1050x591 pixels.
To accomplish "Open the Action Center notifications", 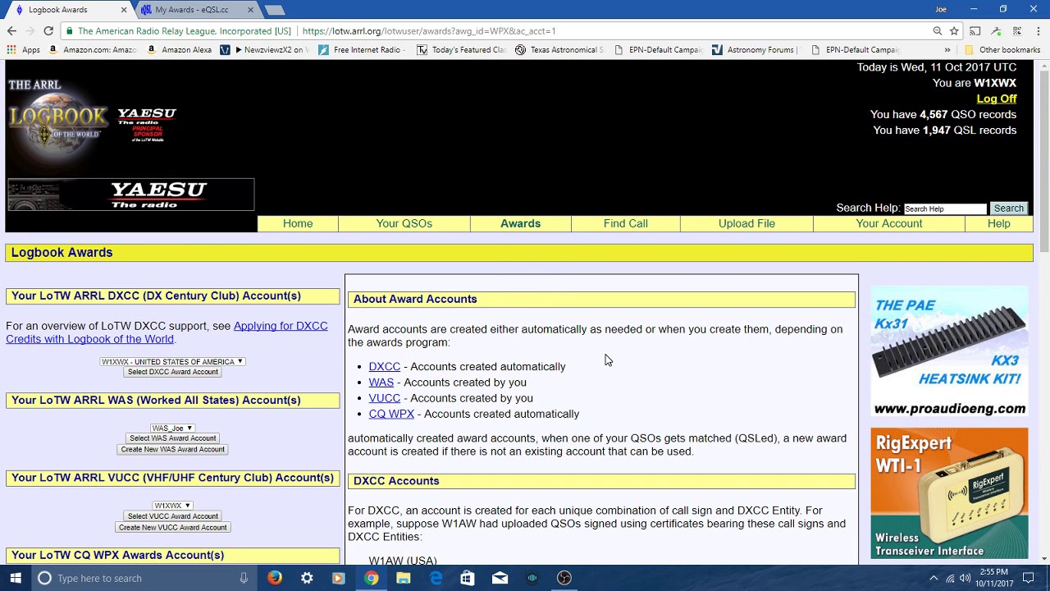I will [x=1028, y=578].
